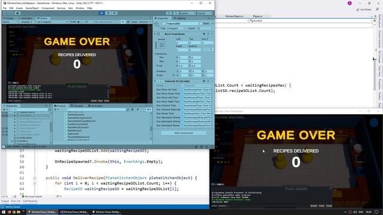This screenshot has width=383, height=215.
Task: Open the Layout dropdown in Unity toolbar
Action: [x=205, y=13]
